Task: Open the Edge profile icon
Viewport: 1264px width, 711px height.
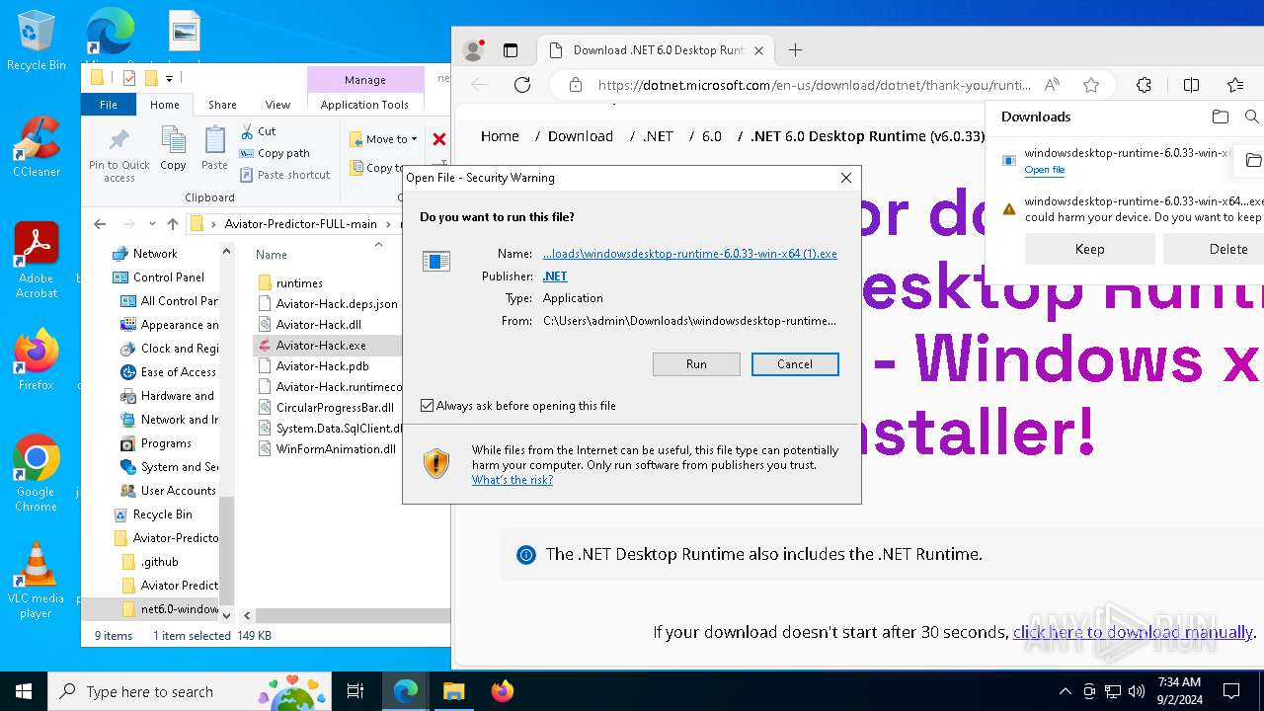Action: [x=474, y=49]
